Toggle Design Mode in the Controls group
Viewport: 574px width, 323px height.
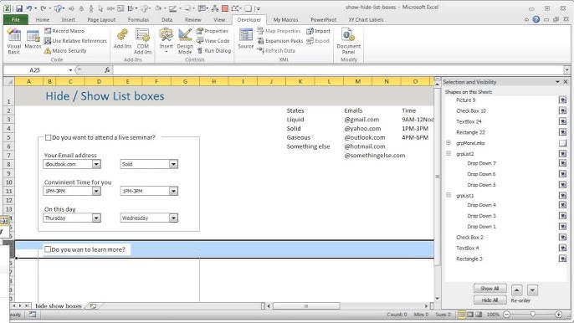pyautogui.click(x=185, y=41)
